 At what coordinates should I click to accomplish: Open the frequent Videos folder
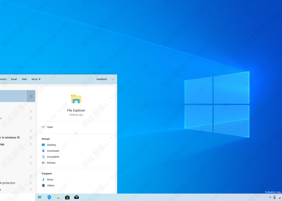pyautogui.click(x=50, y=186)
